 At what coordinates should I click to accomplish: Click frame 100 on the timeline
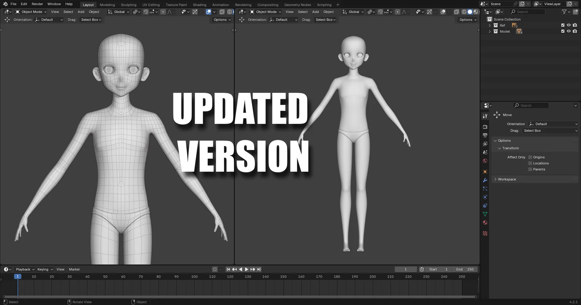click(x=194, y=277)
